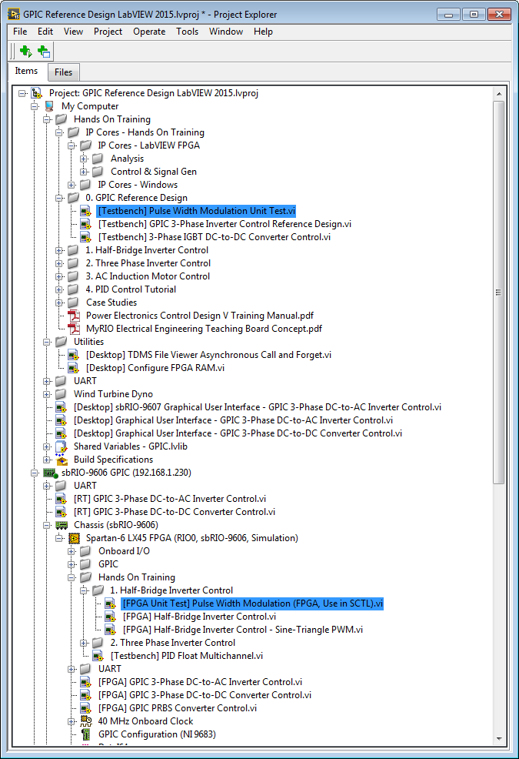The height and width of the screenshot is (759, 519).
Task: Select [FPGA] GPIC 3-Phase DC-to-AC Inverter Control.vi
Action: point(200,682)
